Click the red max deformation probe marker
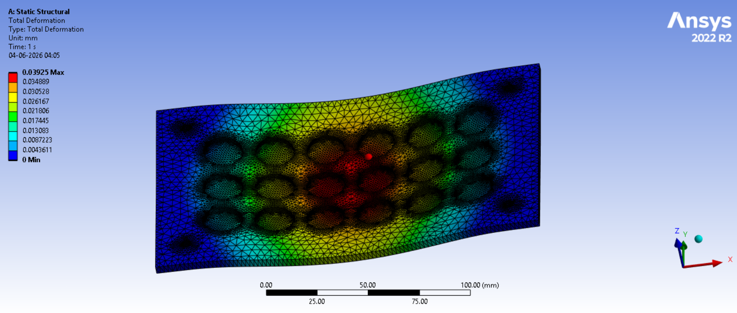The height and width of the screenshot is (313, 737). point(369,157)
